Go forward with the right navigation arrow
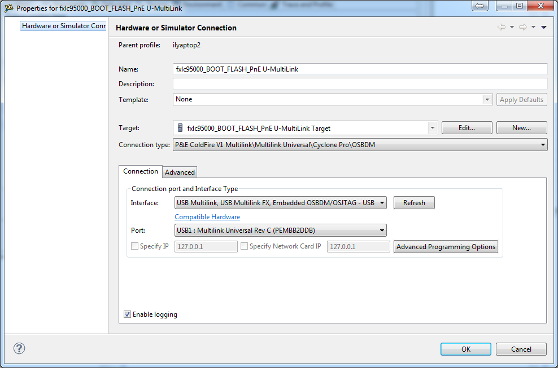Viewport: 558px width, 368px height. [523, 28]
